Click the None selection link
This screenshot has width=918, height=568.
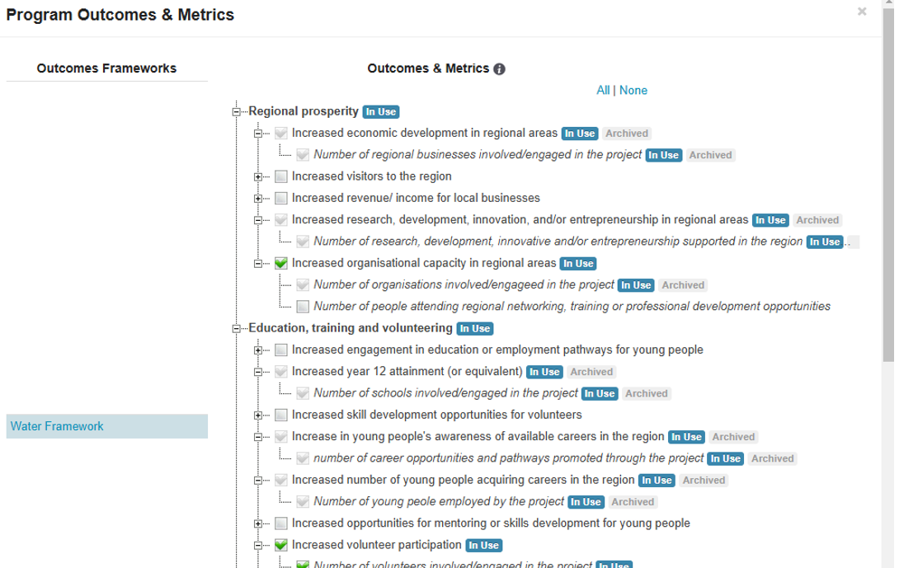coord(633,90)
